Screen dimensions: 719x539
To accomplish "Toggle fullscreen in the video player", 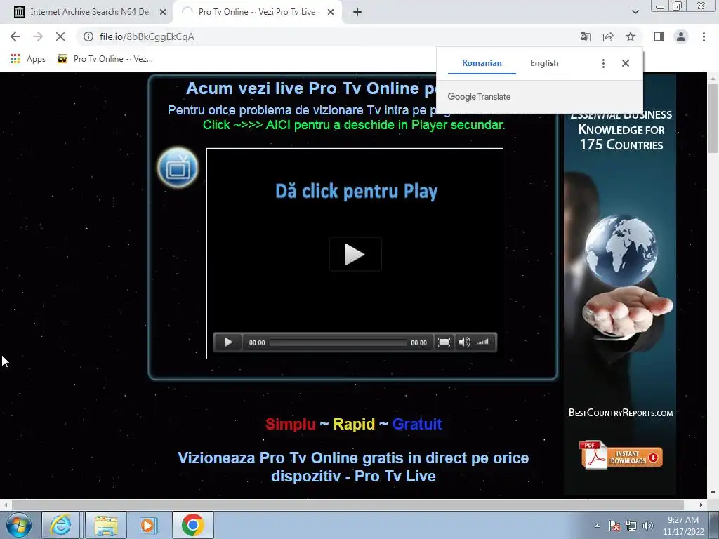I will (444, 342).
